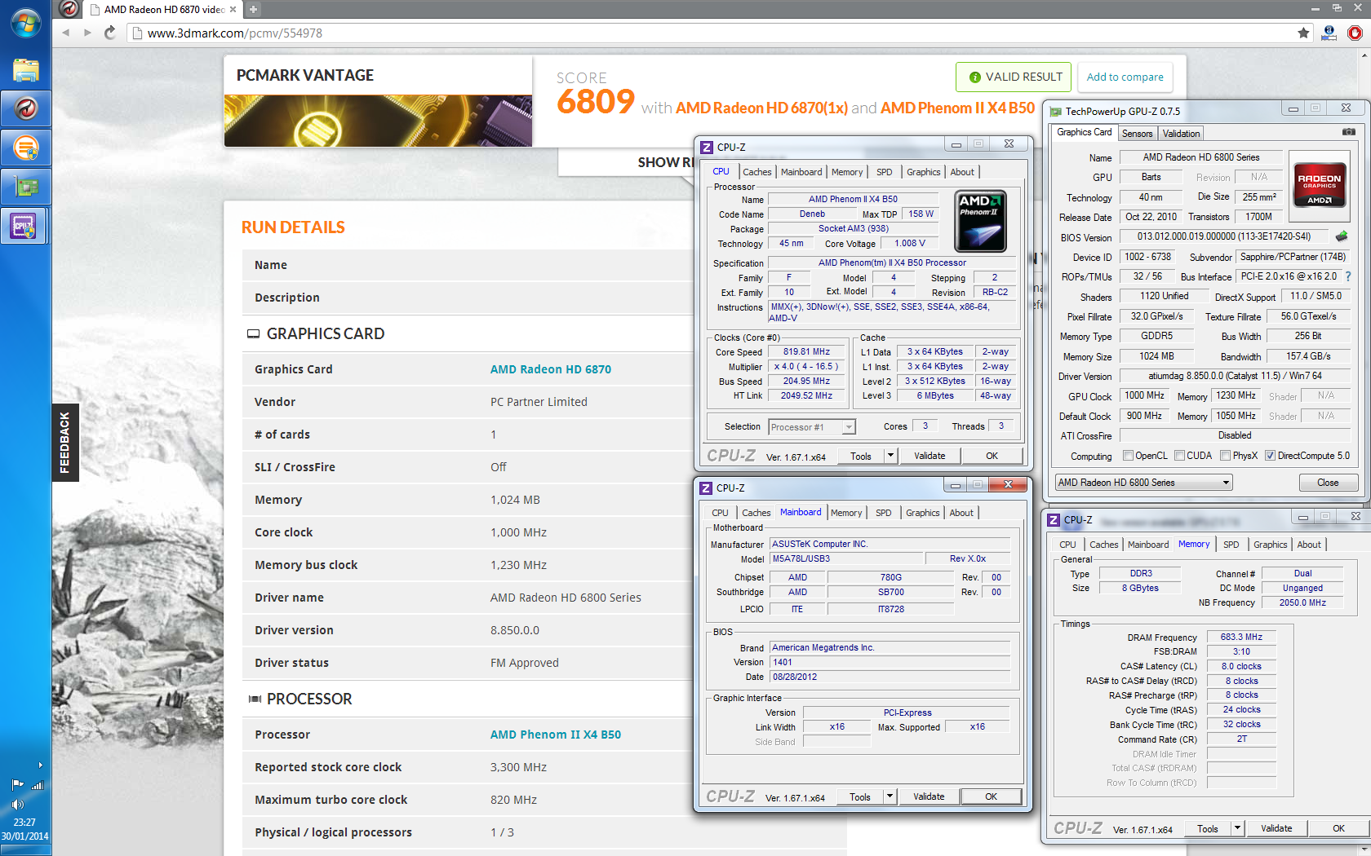Viewport: 1371px width, 856px height.
Task: Enable the PhysX checkbox in GPU-Z
Action: (1225, 456)
